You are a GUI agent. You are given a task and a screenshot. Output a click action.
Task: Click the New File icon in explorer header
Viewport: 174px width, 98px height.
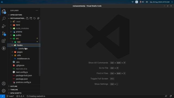pyautogui.click(x=27, y=18)
